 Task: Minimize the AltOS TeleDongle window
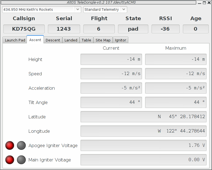[x=200, y=2]
